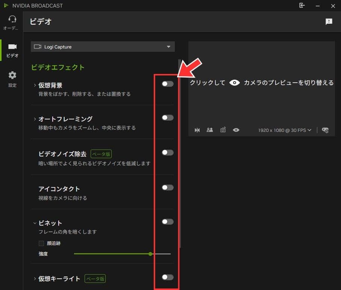Expand the 仮想背景 section chevron
The image size is (341, 290).
(x=35, y=85)
